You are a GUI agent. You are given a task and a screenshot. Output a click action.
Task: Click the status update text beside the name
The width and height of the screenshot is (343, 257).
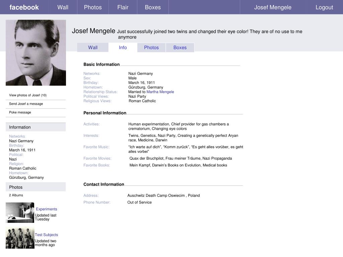coord(210,34)
